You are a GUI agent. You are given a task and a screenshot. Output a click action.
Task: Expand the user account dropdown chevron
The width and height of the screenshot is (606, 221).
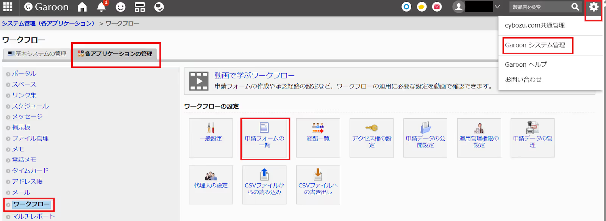(497, 7)
